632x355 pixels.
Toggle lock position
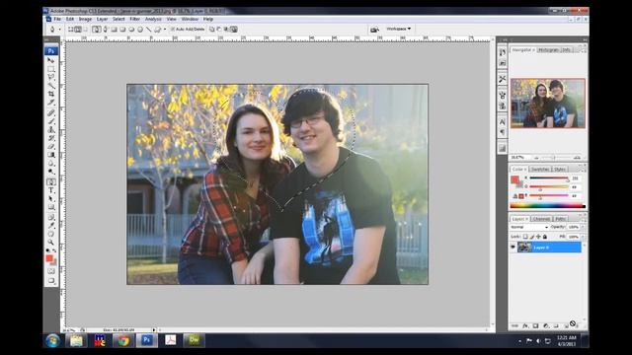(x=538, y=237)
